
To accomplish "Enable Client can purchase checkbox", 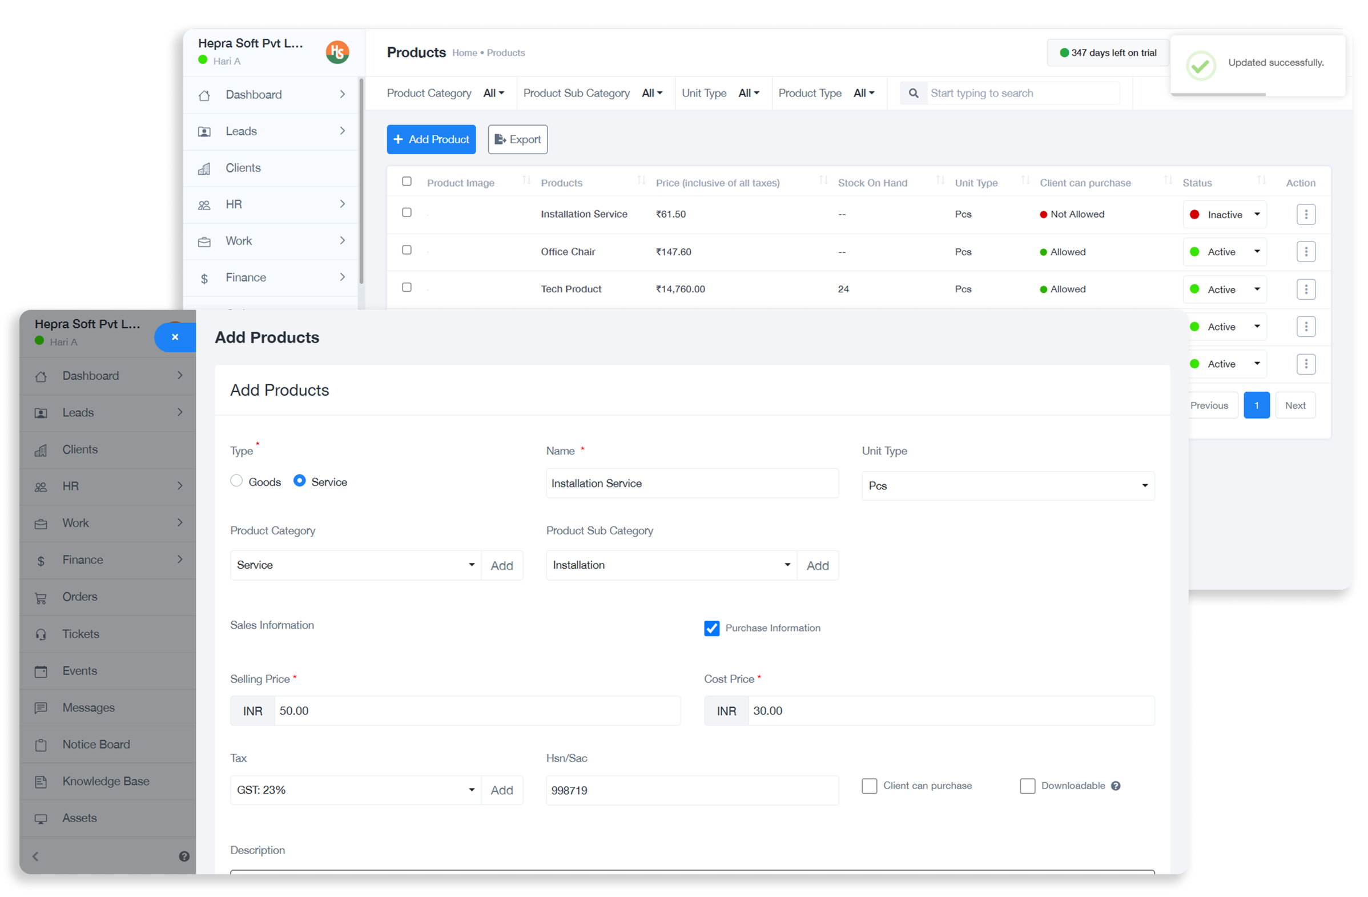I will click(869, 786).
